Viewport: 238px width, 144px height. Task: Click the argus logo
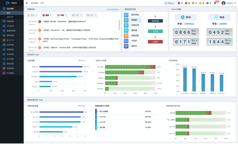click(x=11, y=3)
